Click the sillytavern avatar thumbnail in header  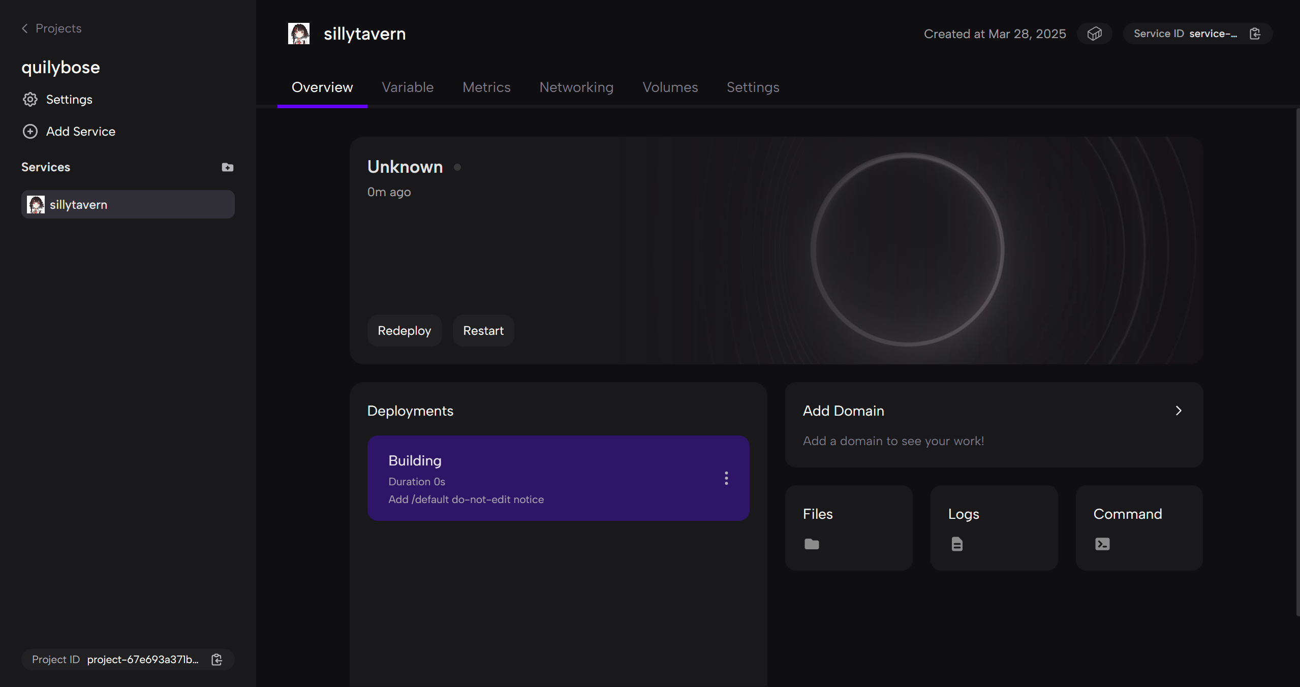(299, 34)
